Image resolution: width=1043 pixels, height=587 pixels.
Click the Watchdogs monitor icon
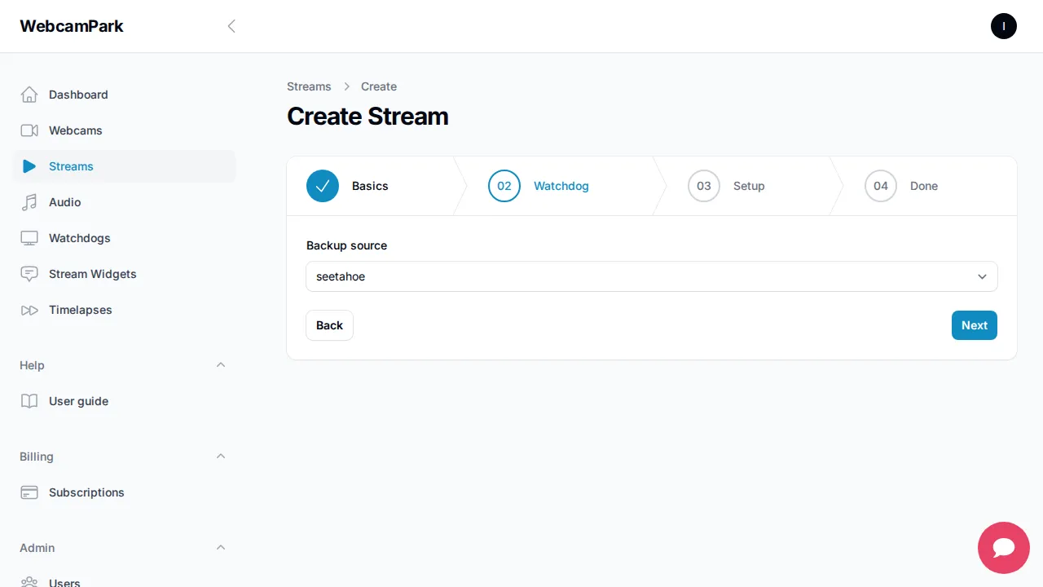29,237
